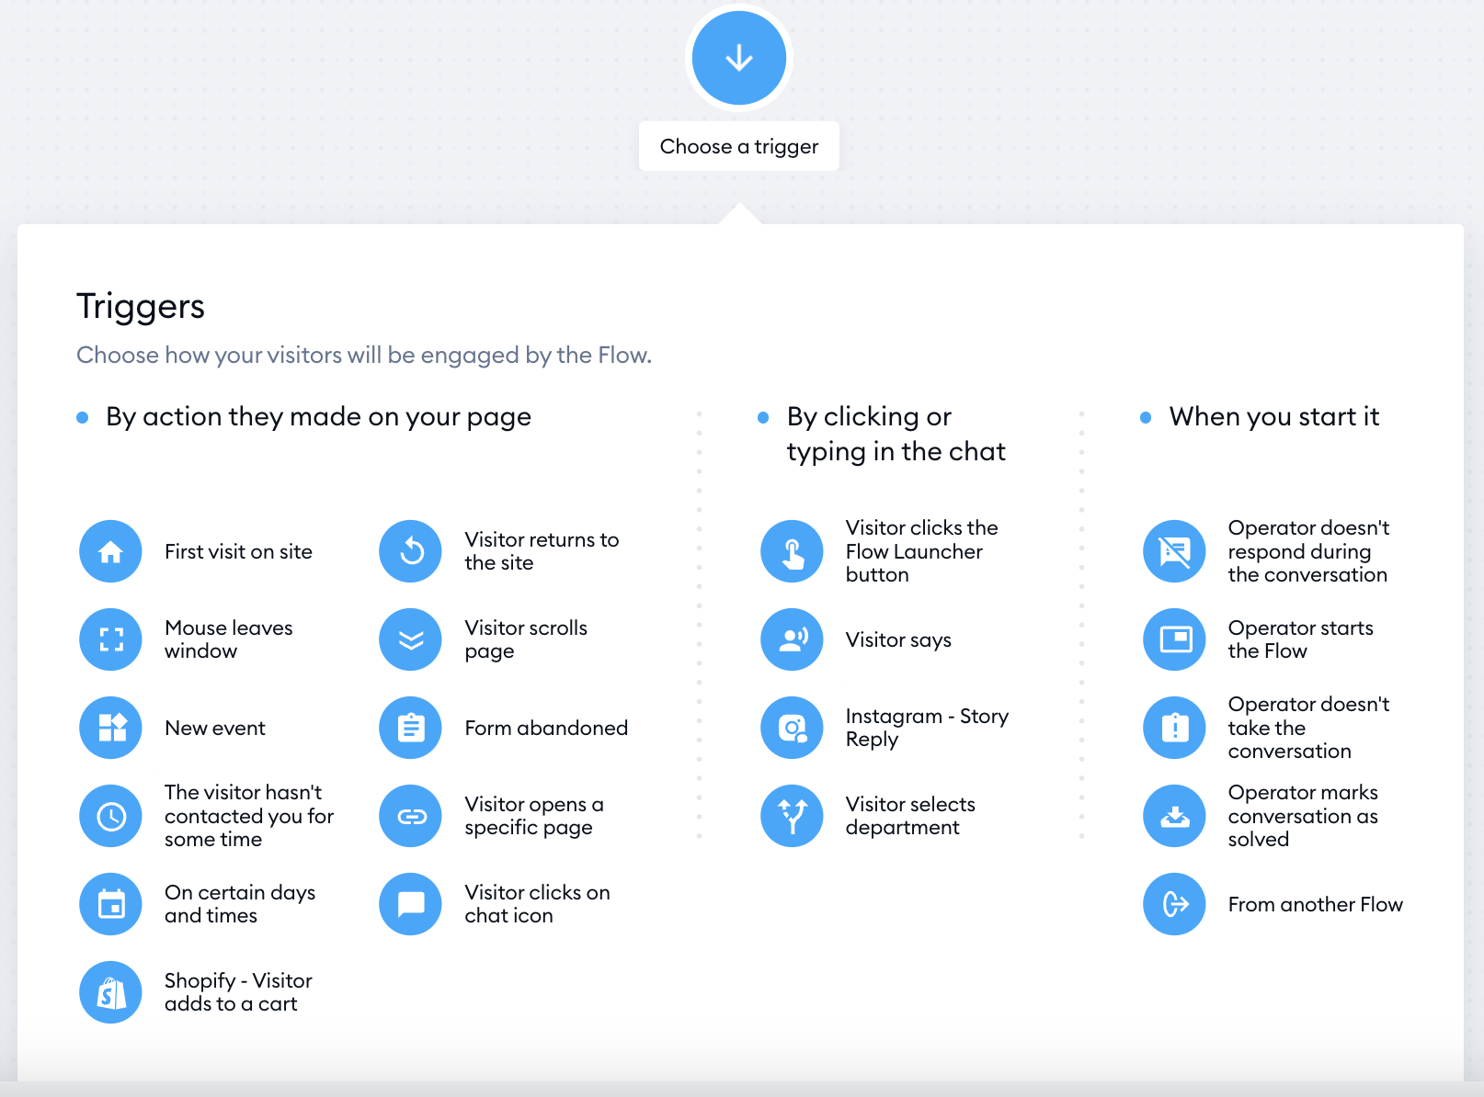Choose Operator starts the Flow text
1484x1097 pixels.
[1300, 639]
